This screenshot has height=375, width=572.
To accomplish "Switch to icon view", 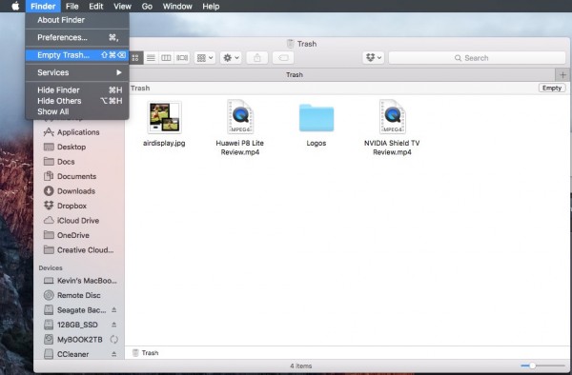I will (x=135, y=58).
